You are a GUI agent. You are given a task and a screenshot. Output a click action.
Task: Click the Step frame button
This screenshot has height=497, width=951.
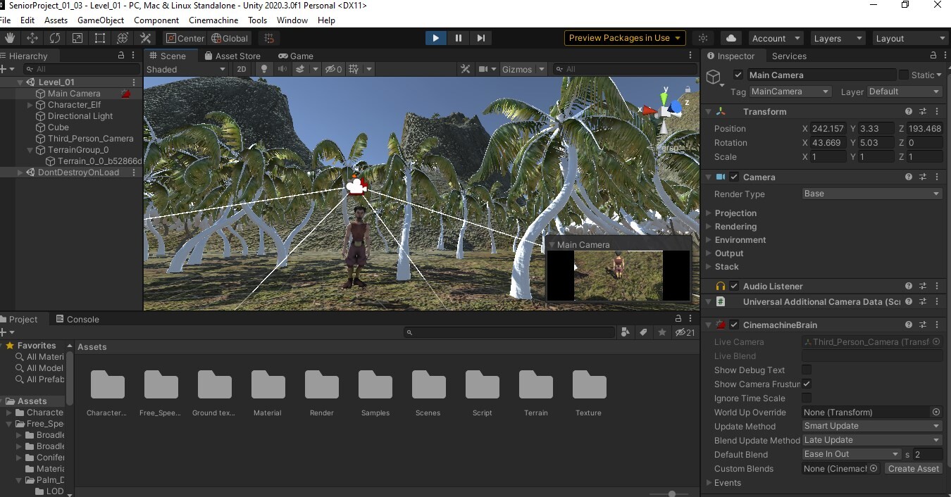(x=481, y=38)
